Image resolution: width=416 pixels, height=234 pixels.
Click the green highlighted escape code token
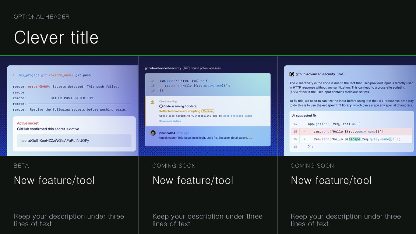[x=354, y=139]
